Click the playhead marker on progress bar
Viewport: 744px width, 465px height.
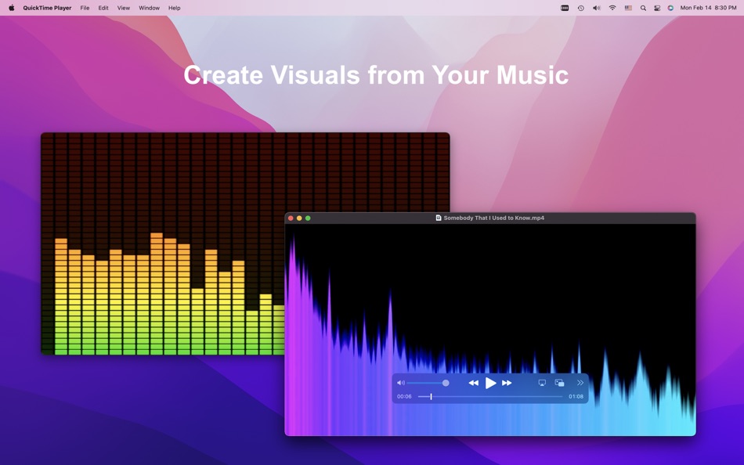(431, 396)
